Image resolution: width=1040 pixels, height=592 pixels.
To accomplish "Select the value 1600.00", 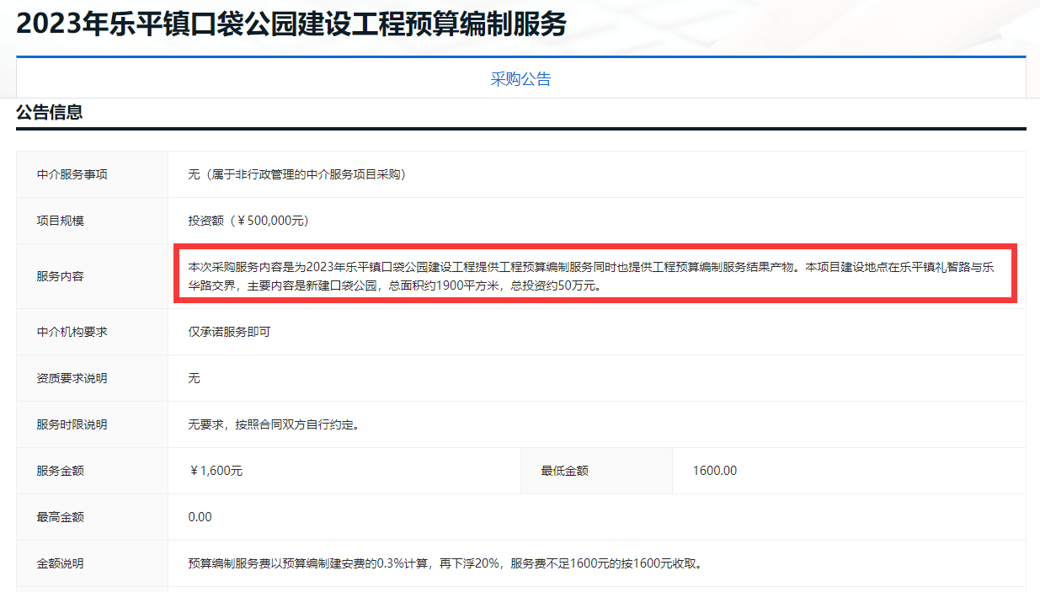I will [715, 471].
